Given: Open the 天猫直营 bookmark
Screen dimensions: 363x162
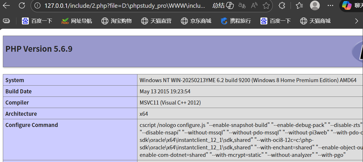Looking at the screenshot, I should point(156,21).
